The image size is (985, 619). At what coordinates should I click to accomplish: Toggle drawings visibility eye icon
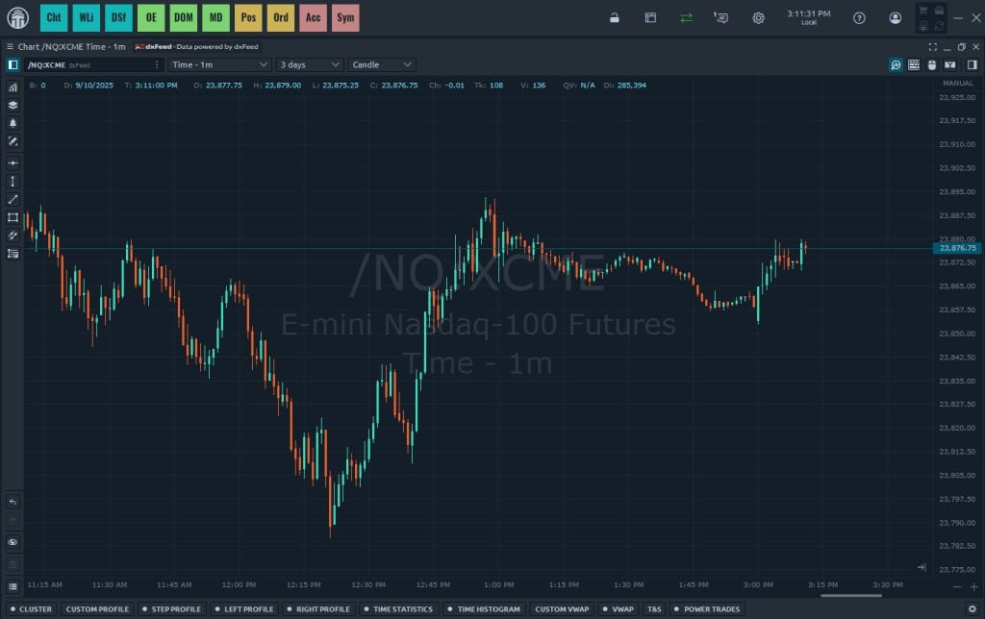coord(13,542)
